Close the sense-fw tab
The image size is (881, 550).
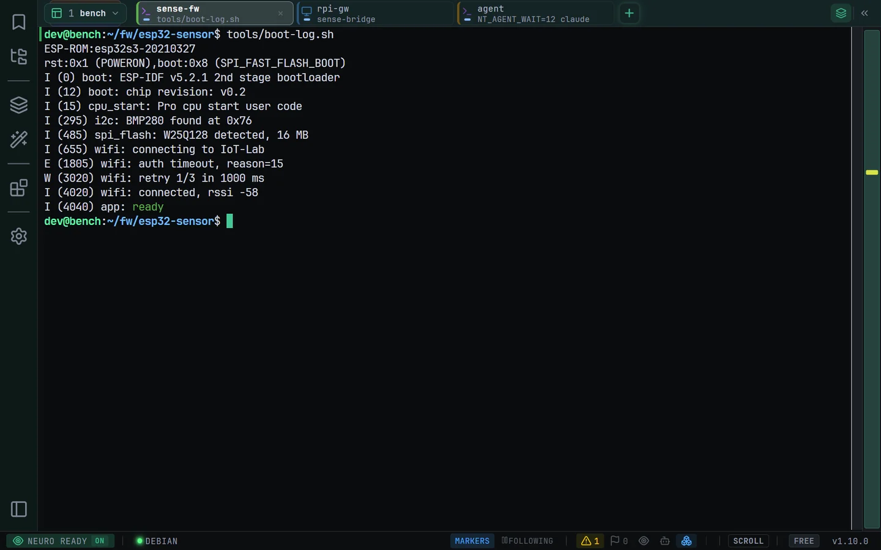click(281, 13)
